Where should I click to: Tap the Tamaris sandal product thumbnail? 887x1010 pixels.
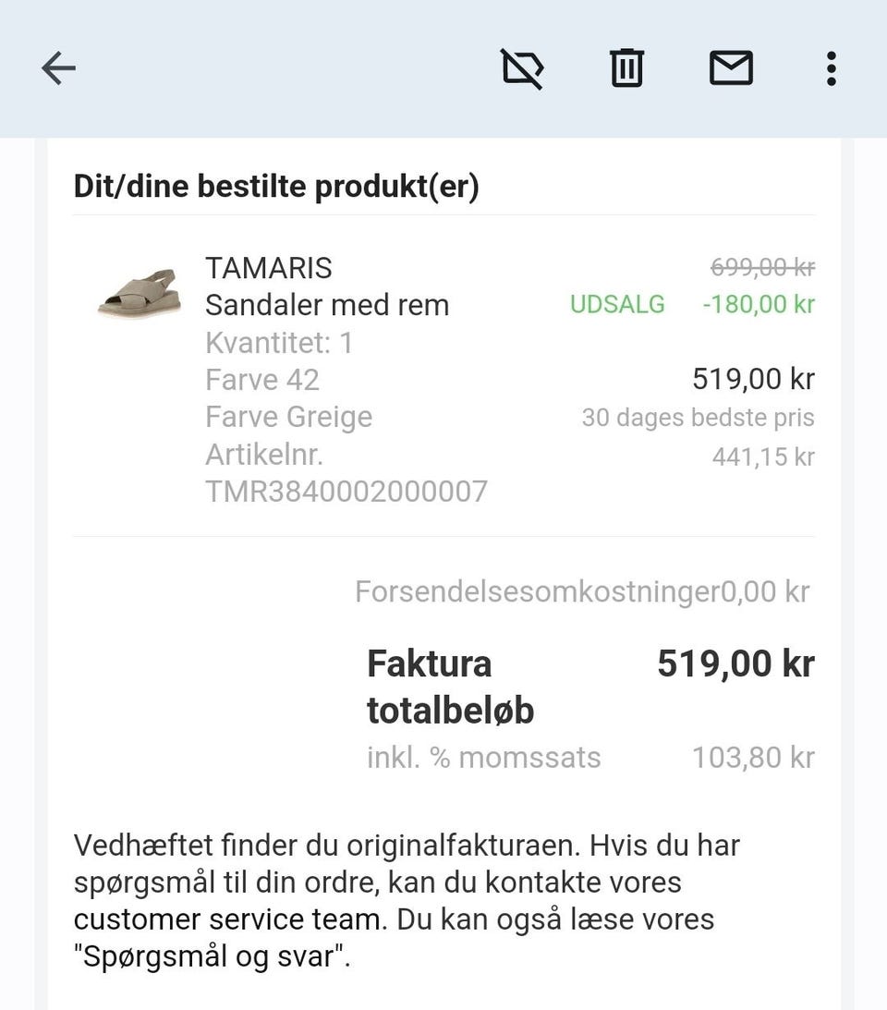coord(139,293)
